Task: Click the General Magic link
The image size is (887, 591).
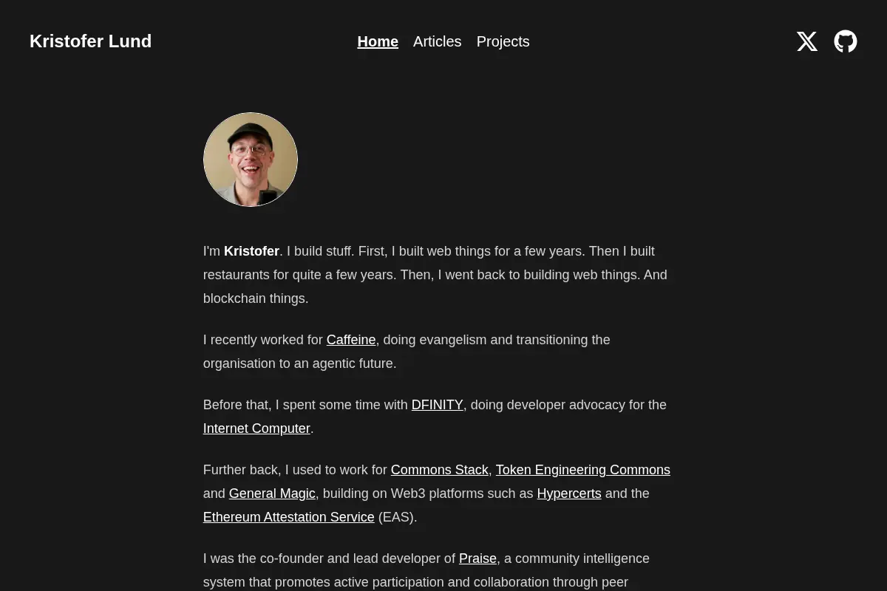Action: tap(272, 493)
